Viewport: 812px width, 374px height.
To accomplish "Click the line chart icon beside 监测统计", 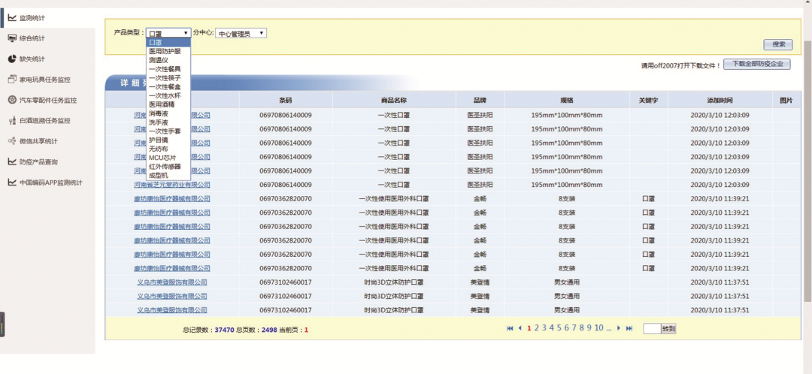I will pyautogui.click(x=12, y=17).
